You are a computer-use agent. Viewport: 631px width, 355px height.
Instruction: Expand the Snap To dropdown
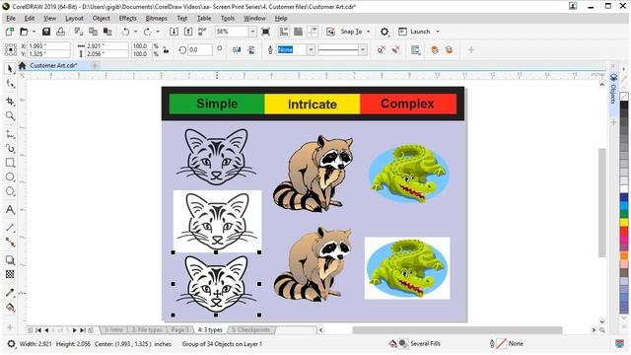368,32
